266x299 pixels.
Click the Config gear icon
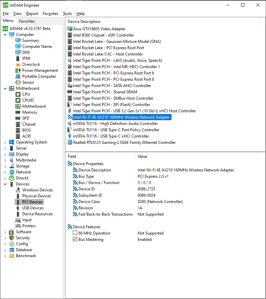pyautogui.click(x=12, y=244)
